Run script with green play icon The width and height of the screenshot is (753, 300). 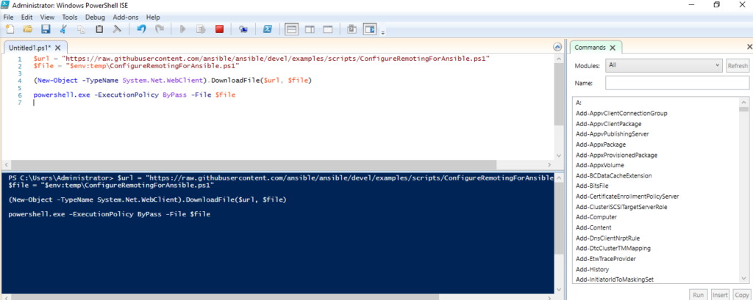click(183, 29)
